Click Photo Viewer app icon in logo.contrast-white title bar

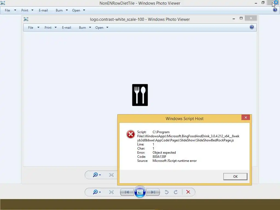[x=26, y=19]
